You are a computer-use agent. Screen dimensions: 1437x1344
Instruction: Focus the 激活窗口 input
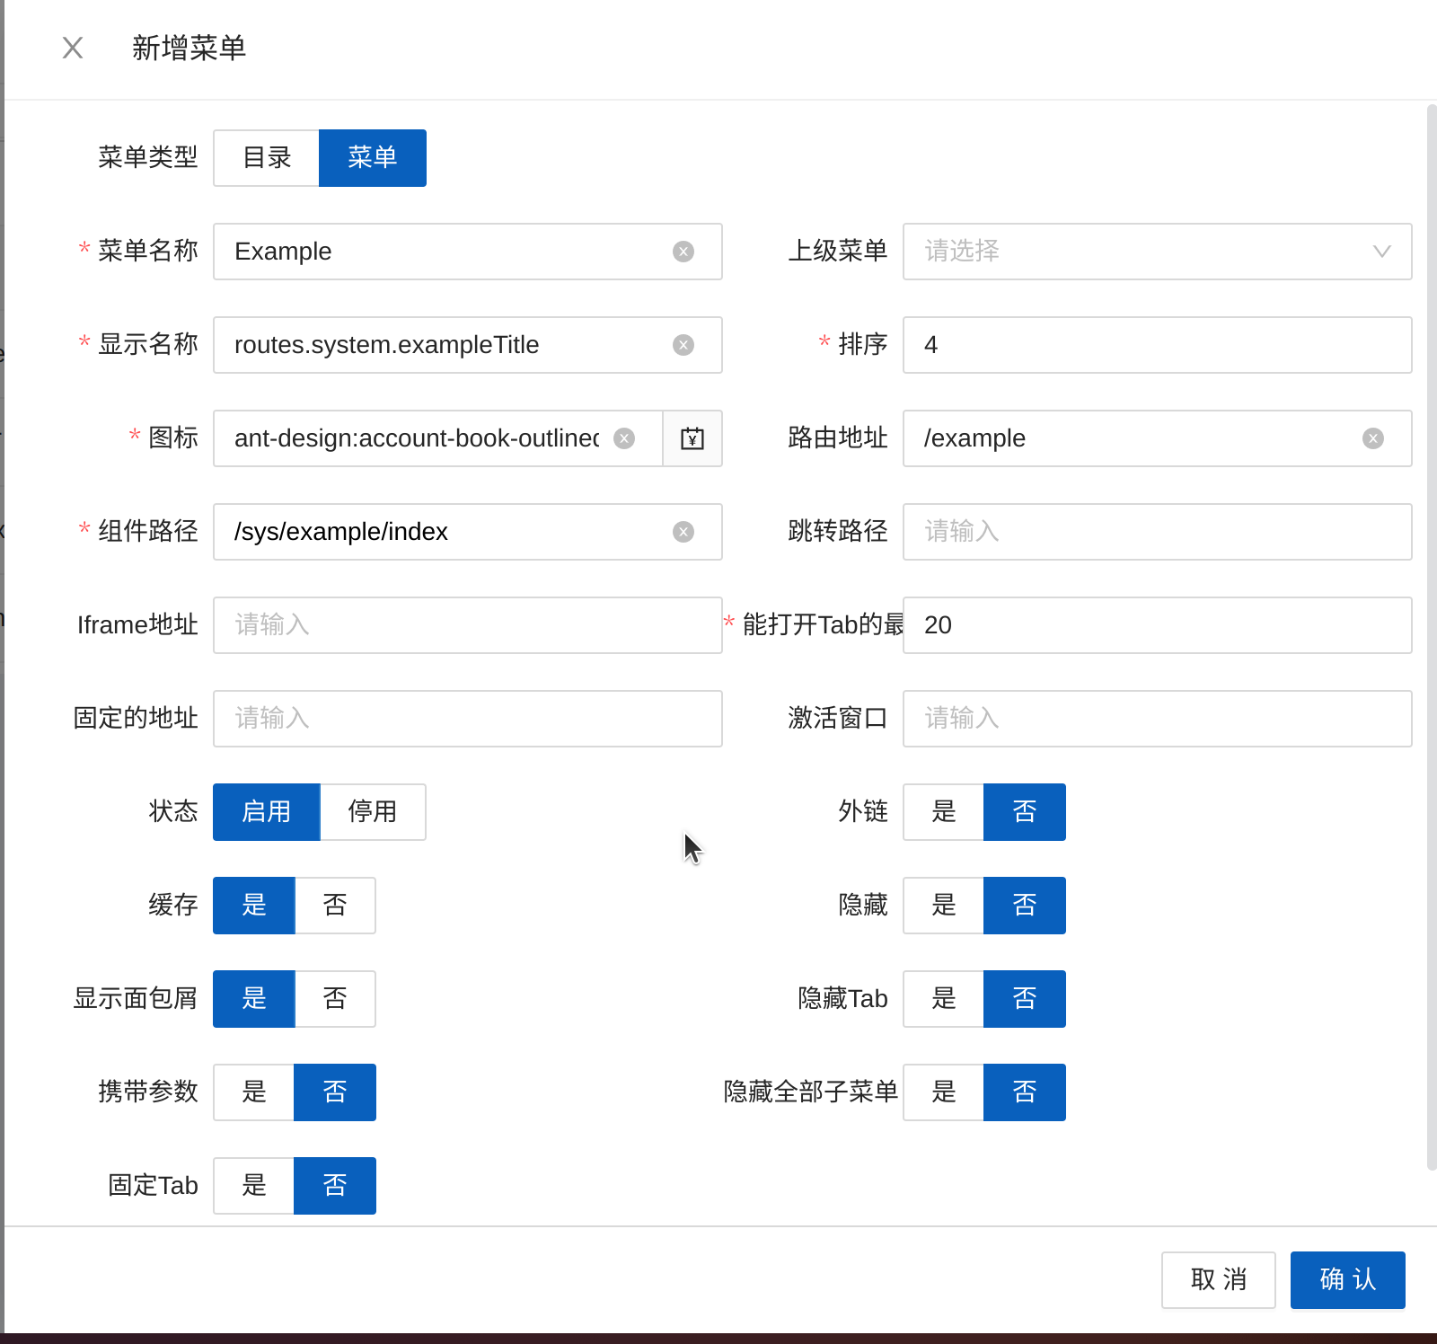click(x=1158, y=719)
